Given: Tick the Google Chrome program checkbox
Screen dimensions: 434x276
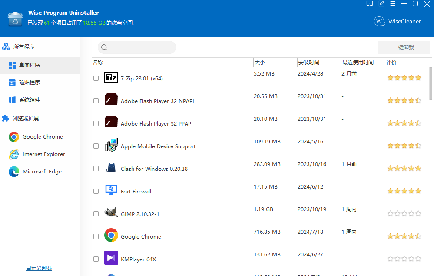Looking at the screenshot, I should coord(96,236).
